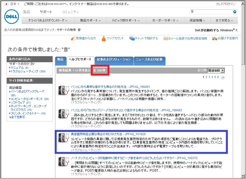Click the email registration envelope icon
246x179 pixels.
click(x=166, y=38)
